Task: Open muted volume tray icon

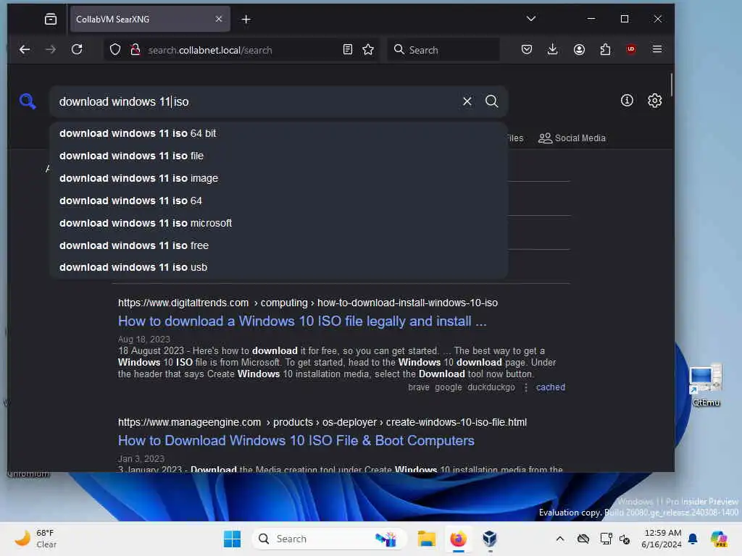Action: (x=624, y=539)
